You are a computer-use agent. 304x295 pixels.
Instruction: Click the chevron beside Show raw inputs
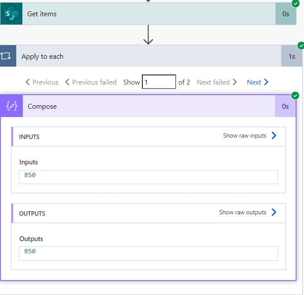tap(274, 135)
